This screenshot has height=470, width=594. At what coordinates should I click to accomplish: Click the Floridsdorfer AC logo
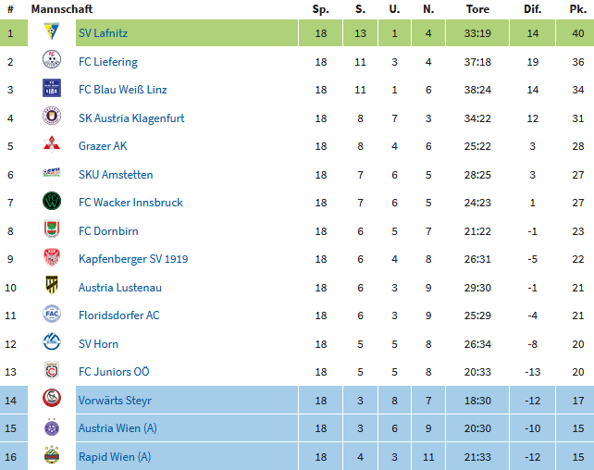point(52,314)
